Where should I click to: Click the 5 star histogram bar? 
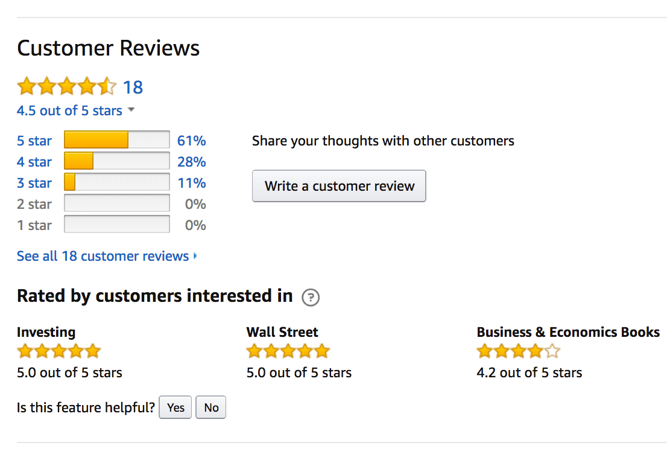click(x=116, y=140)
